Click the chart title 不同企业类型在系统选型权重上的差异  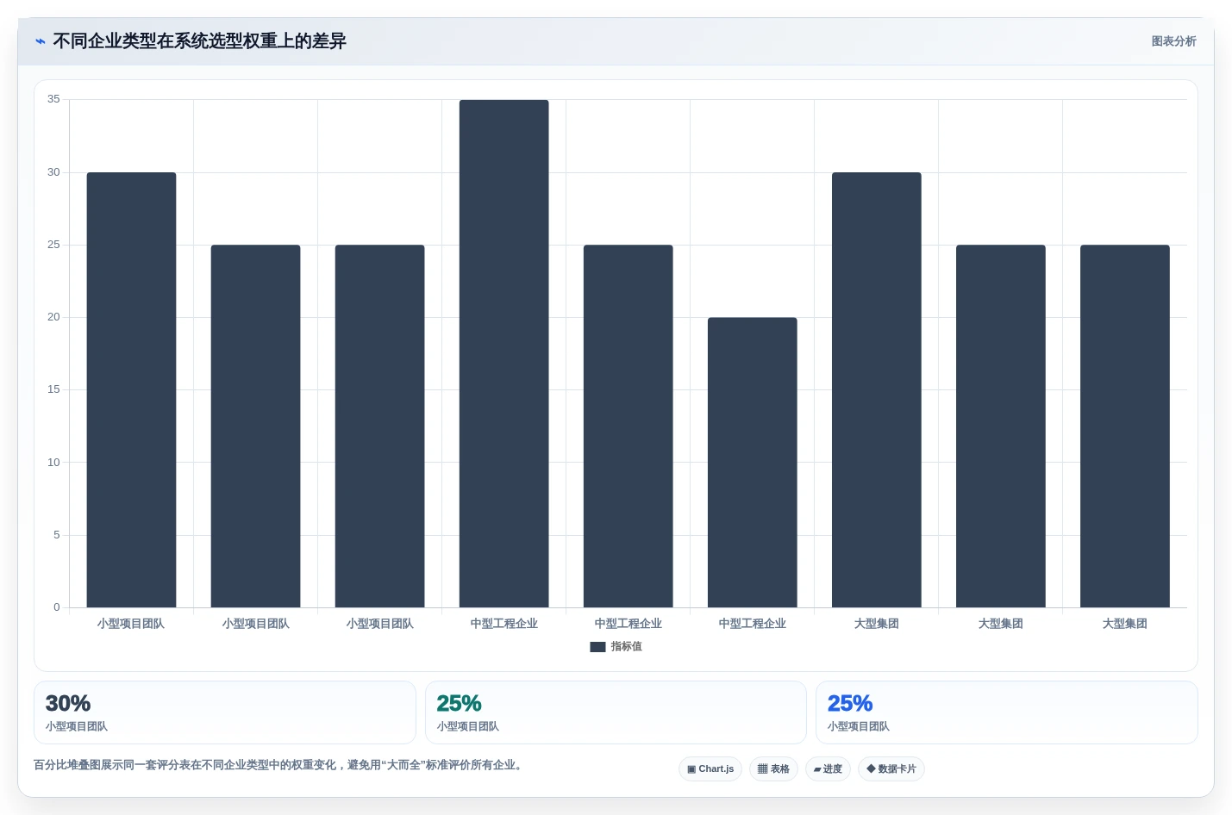point(199,41)
